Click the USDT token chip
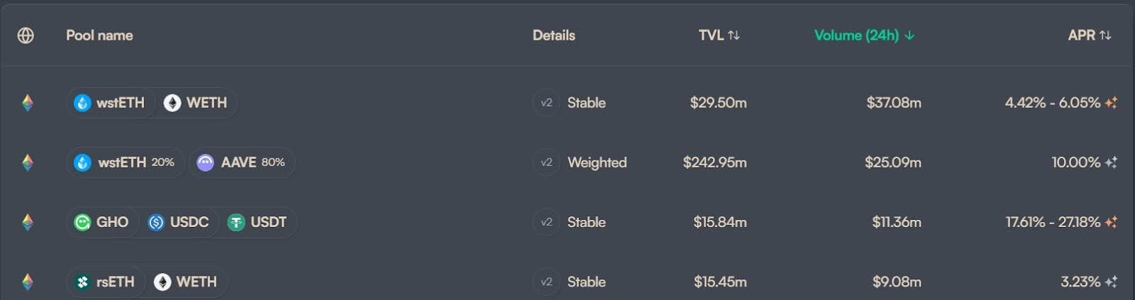This screenshot has height=300, width=1135. 258,222
